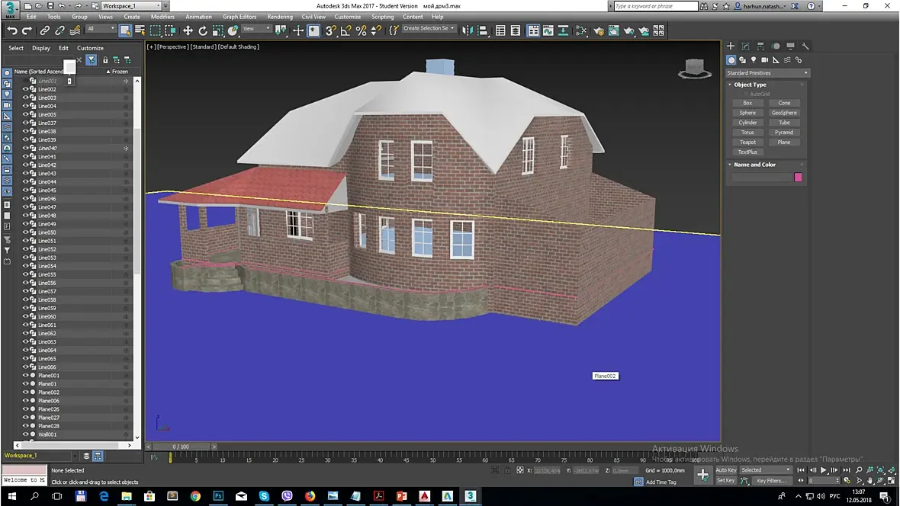Screen dimensions: 900x506
Task: Toggle the Auto Key button
Action: pos(725,470)
